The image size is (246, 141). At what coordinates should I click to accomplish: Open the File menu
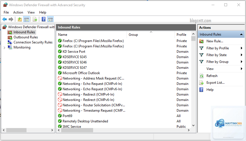6,12
